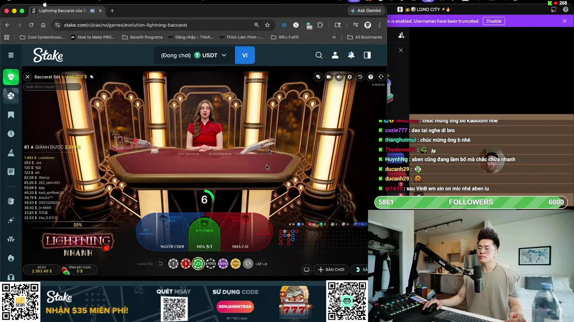574x322 pixels.
Task: Click Disable in purple chat banner
Action: tap(494, 21)
